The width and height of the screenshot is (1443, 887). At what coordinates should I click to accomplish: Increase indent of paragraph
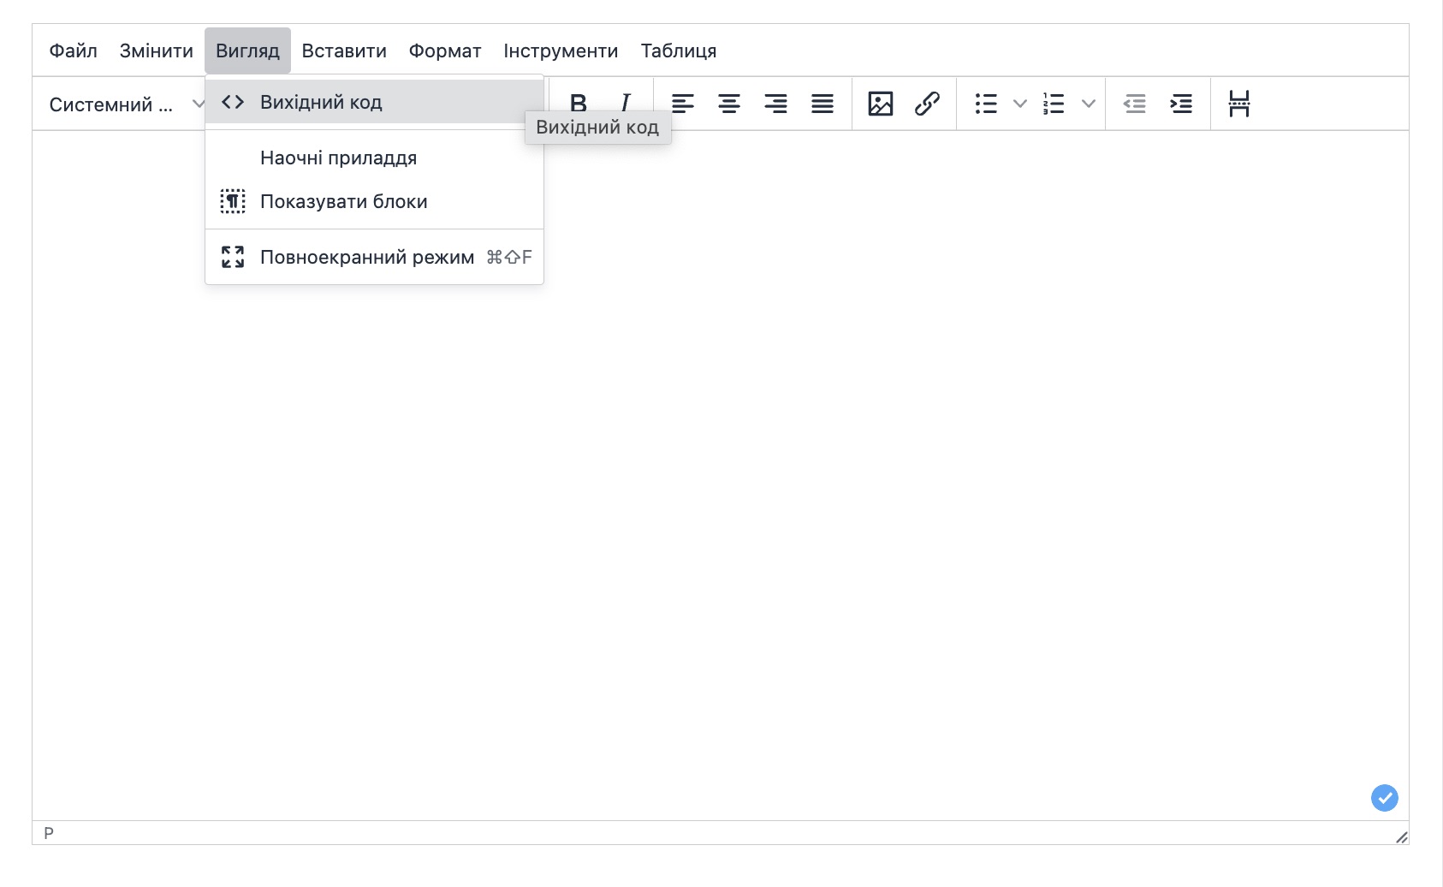1181,104
